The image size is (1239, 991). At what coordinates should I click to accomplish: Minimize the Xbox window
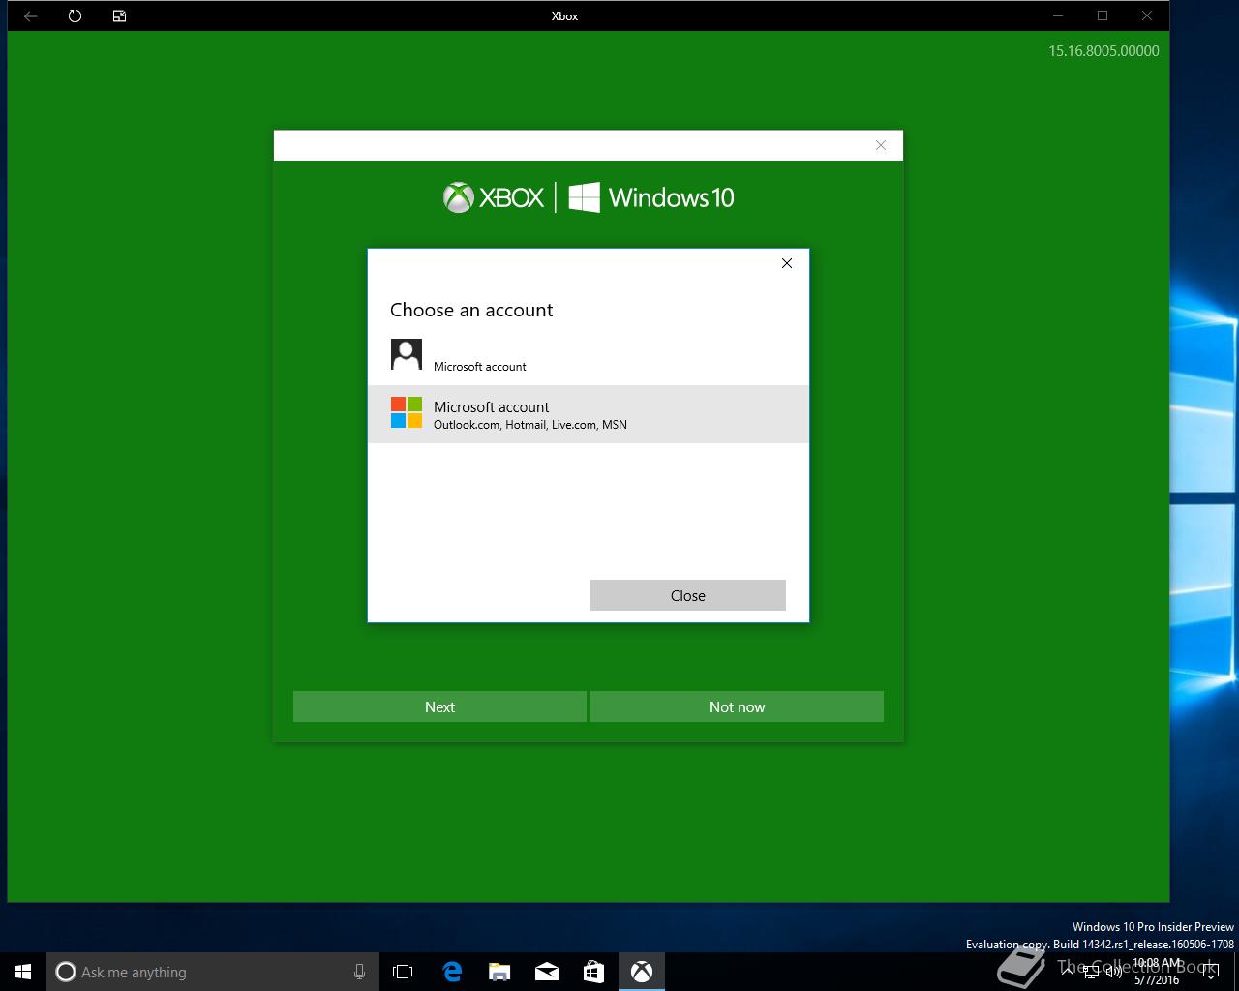[x=1058, y=15]
